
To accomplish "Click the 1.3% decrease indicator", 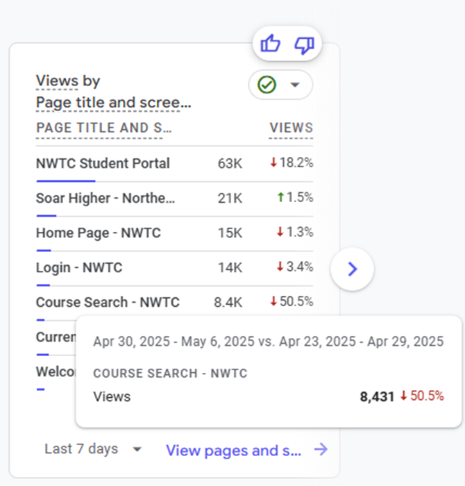I will (x=295, y=232).
